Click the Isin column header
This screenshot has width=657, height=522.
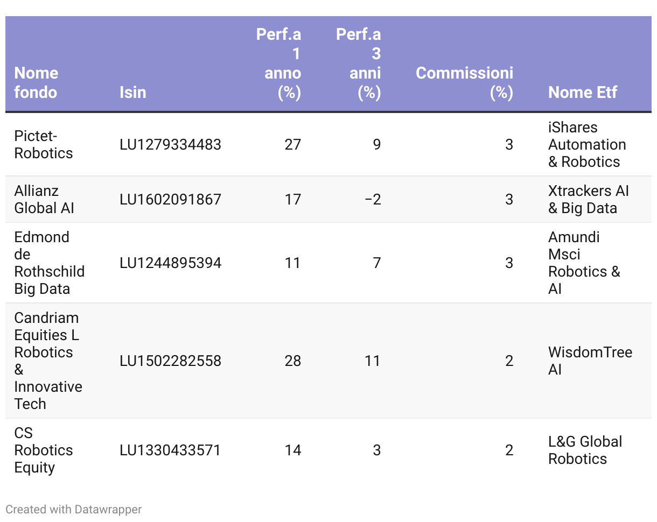132,92
